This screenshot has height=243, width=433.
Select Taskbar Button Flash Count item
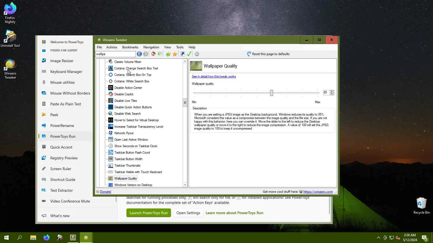coord(132,153)
